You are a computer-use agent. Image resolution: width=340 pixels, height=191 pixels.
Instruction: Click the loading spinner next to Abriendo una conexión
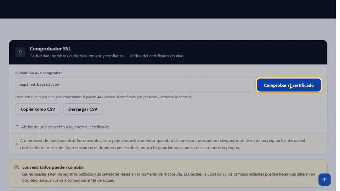17,127
